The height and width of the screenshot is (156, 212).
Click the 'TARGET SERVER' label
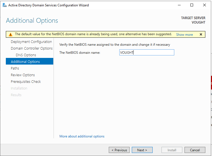(193, 18)
